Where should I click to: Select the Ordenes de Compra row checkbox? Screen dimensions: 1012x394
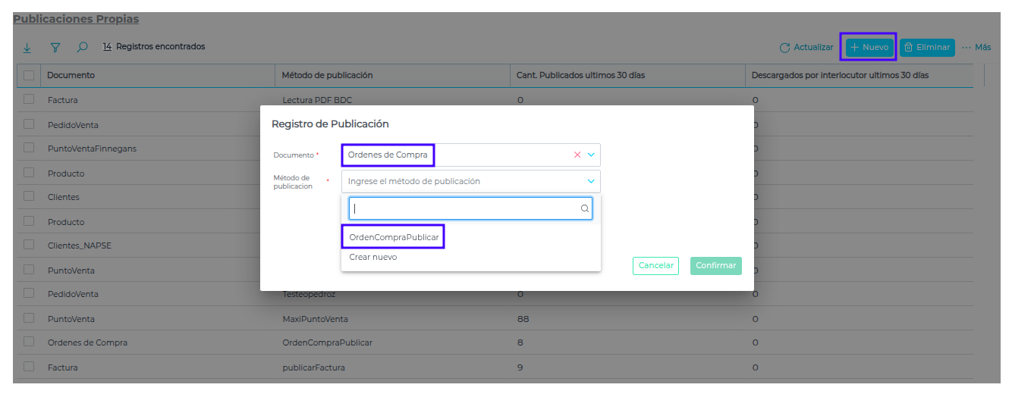[x=29, y=342]
